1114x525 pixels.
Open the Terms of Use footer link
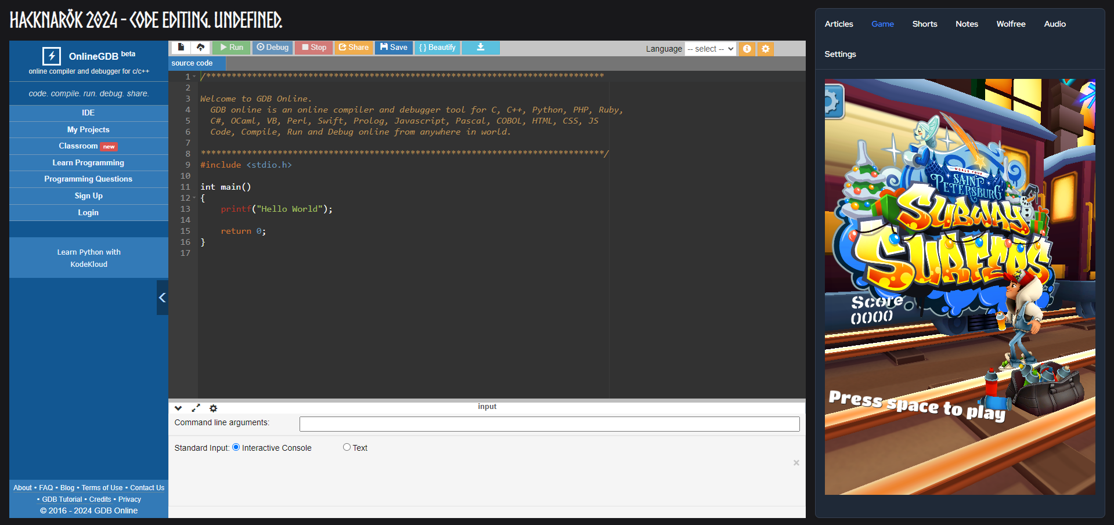[102, 488]
